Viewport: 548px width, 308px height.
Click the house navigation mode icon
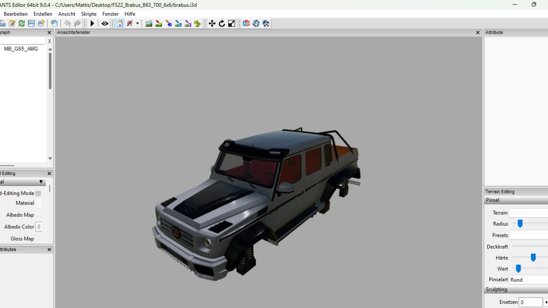120,24
